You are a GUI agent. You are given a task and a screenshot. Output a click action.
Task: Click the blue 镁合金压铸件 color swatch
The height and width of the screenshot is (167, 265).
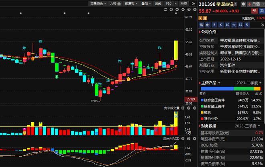pyautogui.click(x=202, y=100)
